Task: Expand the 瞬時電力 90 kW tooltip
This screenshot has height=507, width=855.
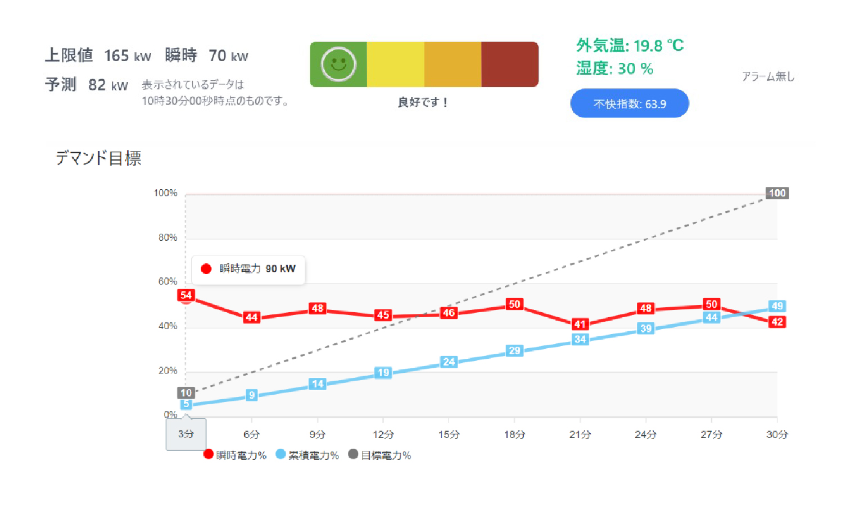Action: 249,270
